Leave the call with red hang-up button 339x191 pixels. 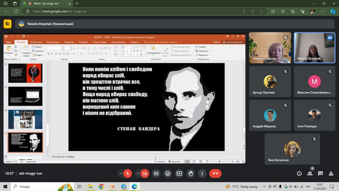(x=216, y=173)
